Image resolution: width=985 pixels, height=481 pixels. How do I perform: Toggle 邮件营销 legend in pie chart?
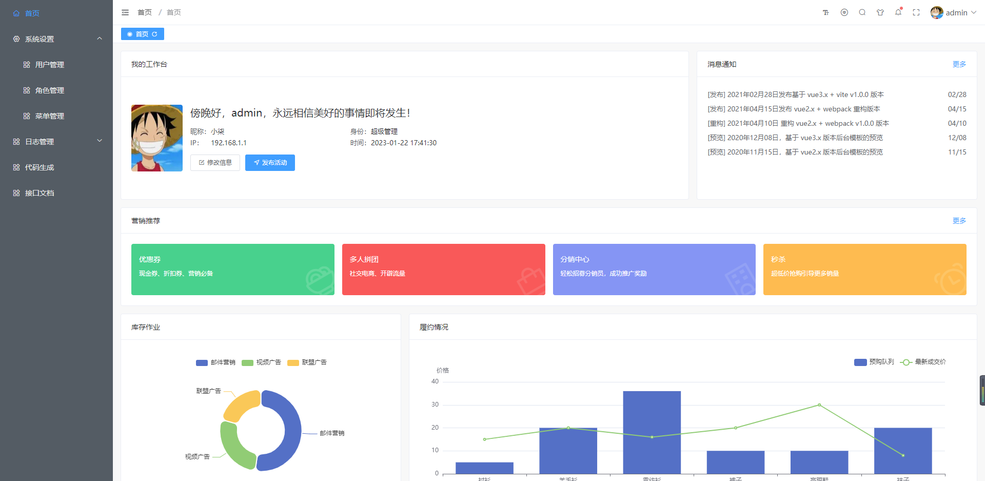(x=215, y=362)
